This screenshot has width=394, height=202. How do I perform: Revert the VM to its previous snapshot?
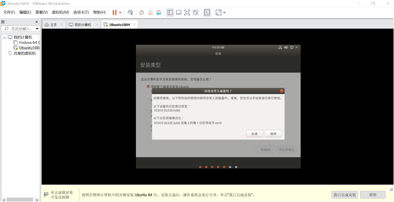(x=150, y=12)
